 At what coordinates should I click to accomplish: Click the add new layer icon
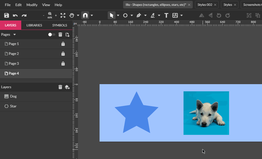[x=67, y=87]
